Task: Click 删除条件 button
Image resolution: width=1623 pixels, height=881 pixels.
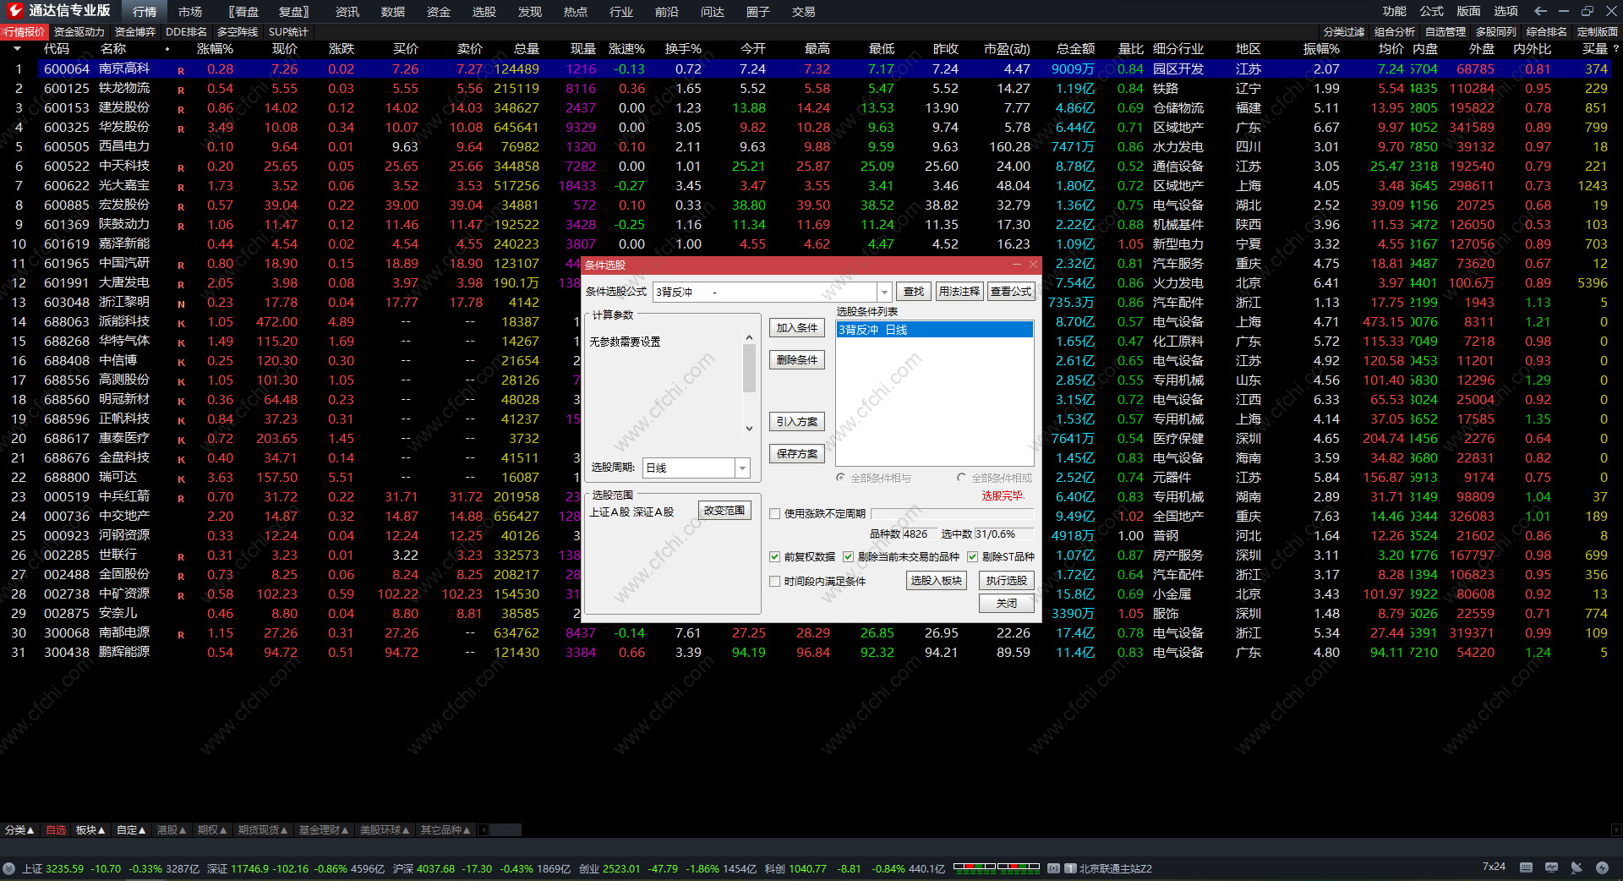Action: (x=797, y=360)
